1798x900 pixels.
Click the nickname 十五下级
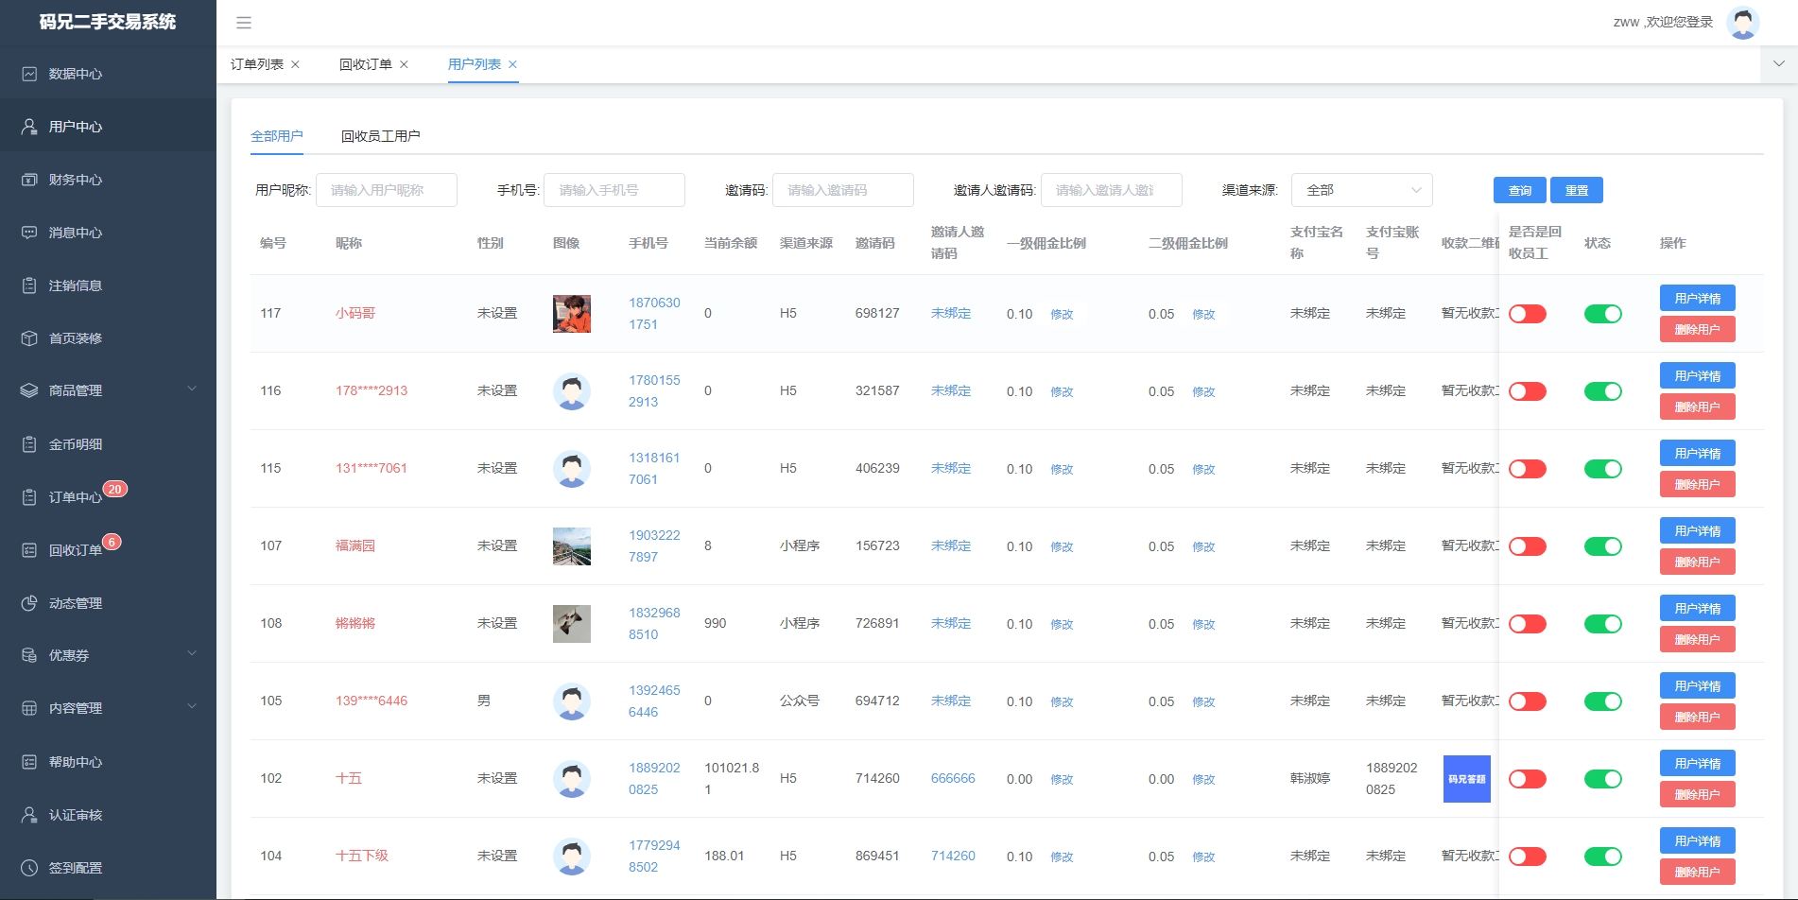pyautogui.click(x=362, y=856)
